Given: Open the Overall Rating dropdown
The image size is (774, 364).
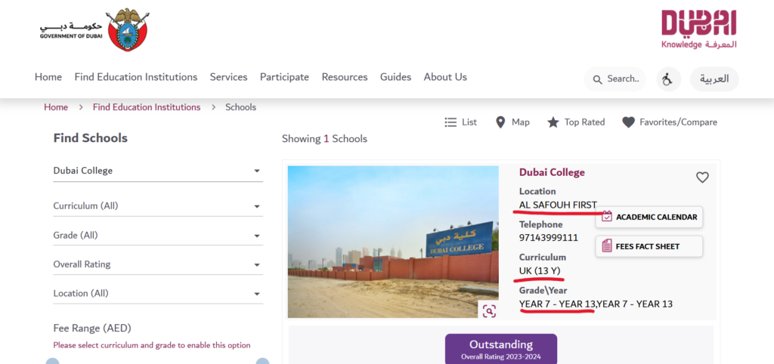Looking at the screenshot, I should pyautogui.click(x=158, y=264).
